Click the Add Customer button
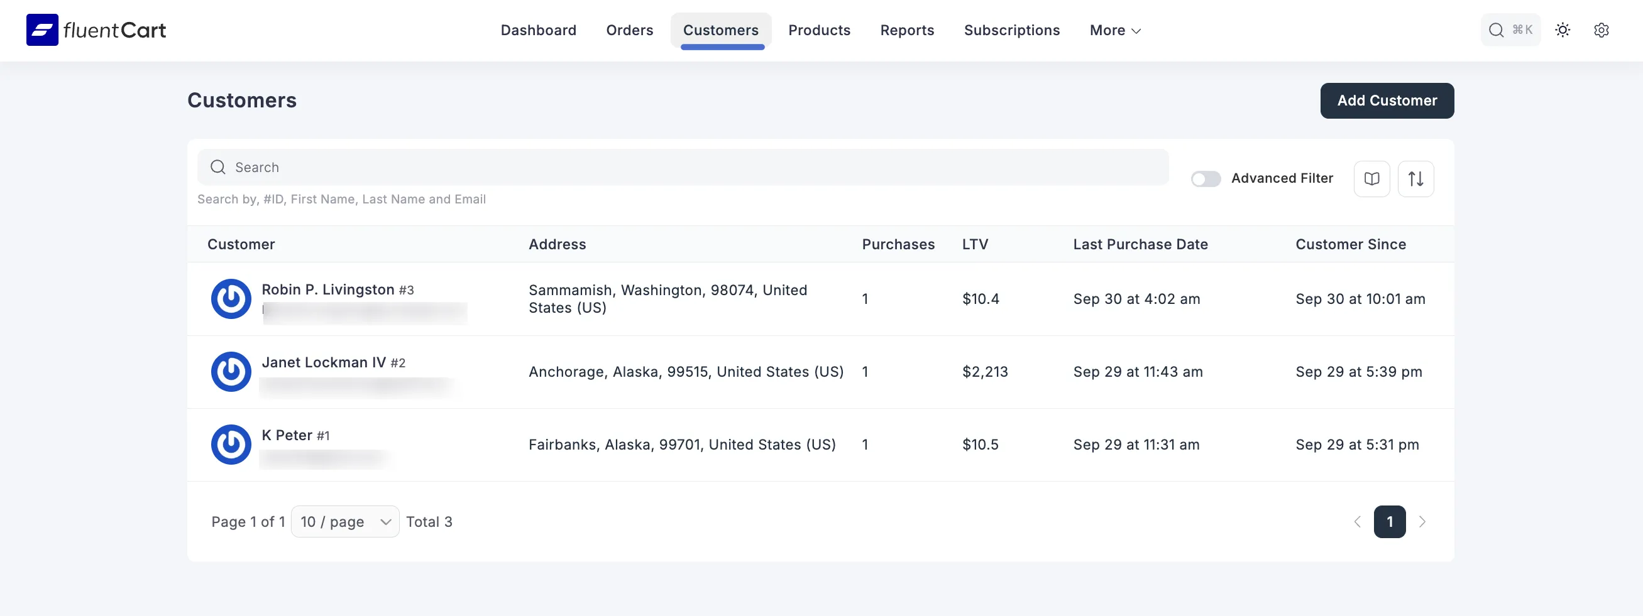This screenshot has width=1643, height=616. coord(1387,100)
